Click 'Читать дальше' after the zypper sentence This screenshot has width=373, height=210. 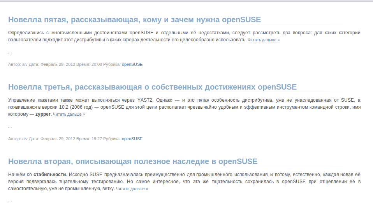[69, 114]
